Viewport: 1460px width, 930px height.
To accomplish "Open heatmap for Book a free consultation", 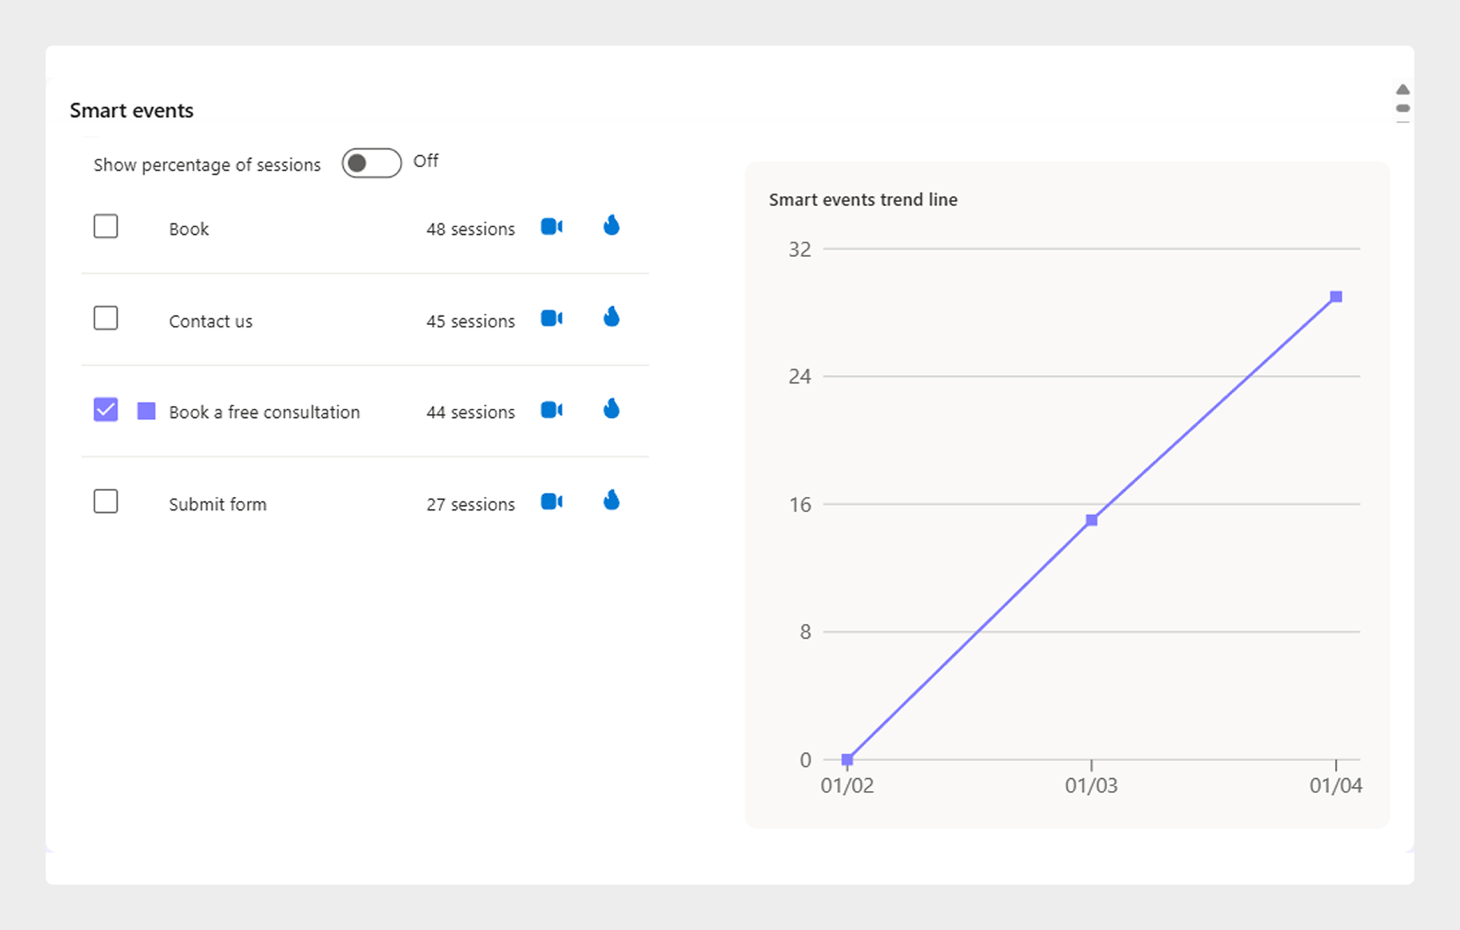I will click(x=611, y=409).
